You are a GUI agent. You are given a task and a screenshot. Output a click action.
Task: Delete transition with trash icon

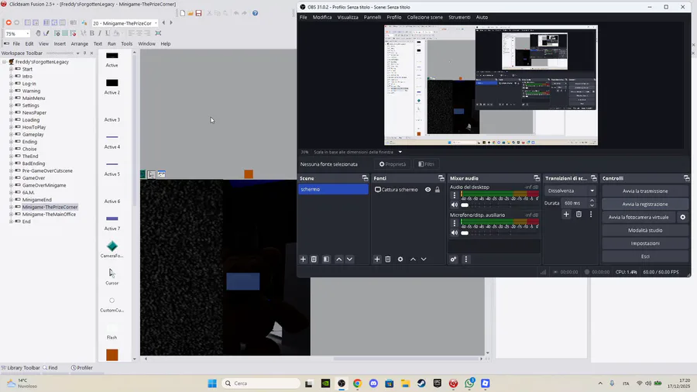(579, 215)
